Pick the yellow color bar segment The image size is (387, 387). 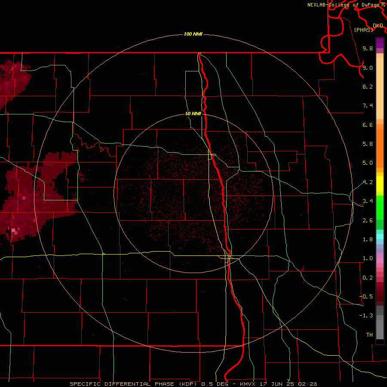pos(380,184)
